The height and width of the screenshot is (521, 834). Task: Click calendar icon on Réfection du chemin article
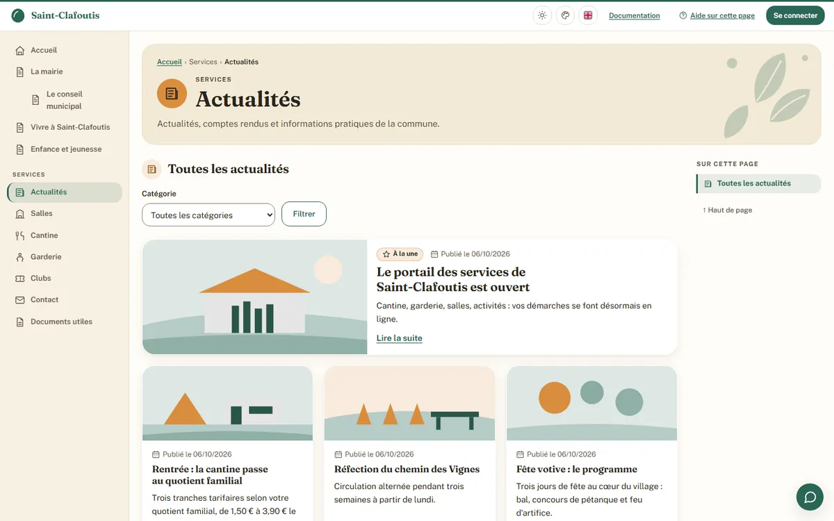[x=338, y=454]
